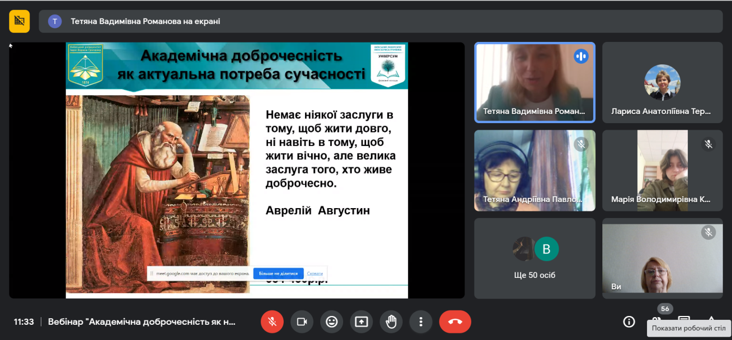Click the drag handle on screen-share notification bar
The width and height of the screenshot is (732, 340).
[x=151, y=274]
